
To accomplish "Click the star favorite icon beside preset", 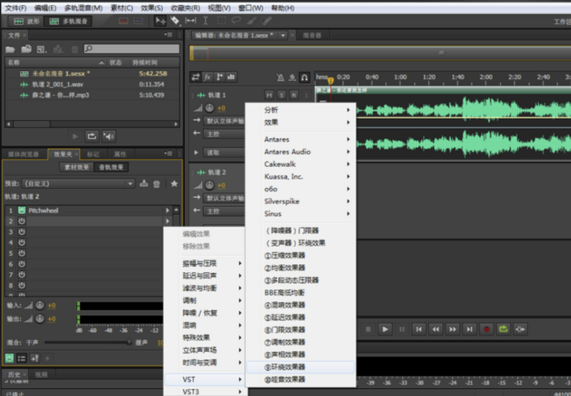I will [x=174, y=184].
